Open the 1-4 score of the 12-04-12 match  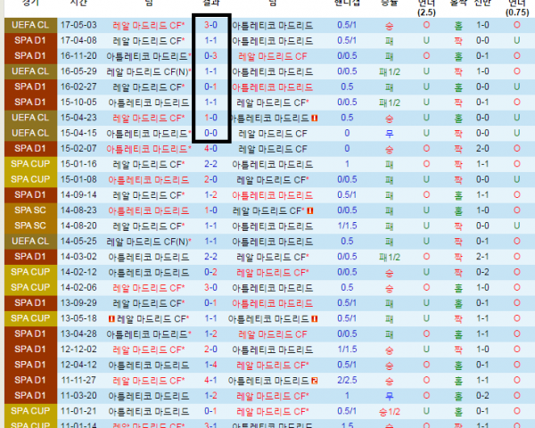[210, 365]
